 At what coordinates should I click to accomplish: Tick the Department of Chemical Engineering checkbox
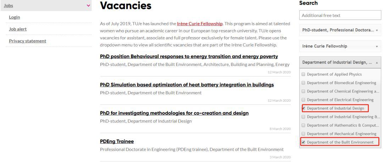coord(303,91)
